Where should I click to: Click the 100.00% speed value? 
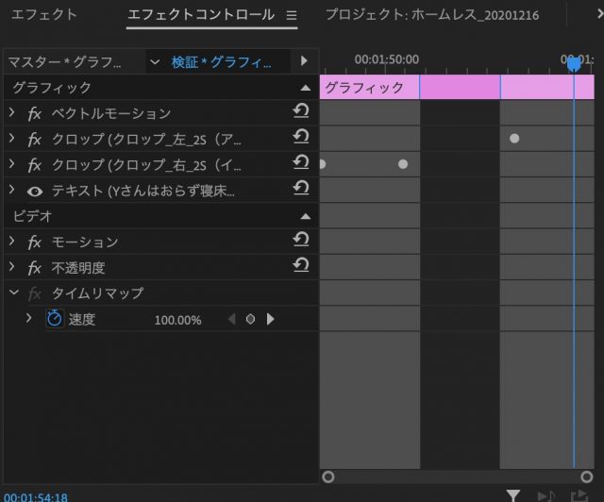click(x=177, y=320)
